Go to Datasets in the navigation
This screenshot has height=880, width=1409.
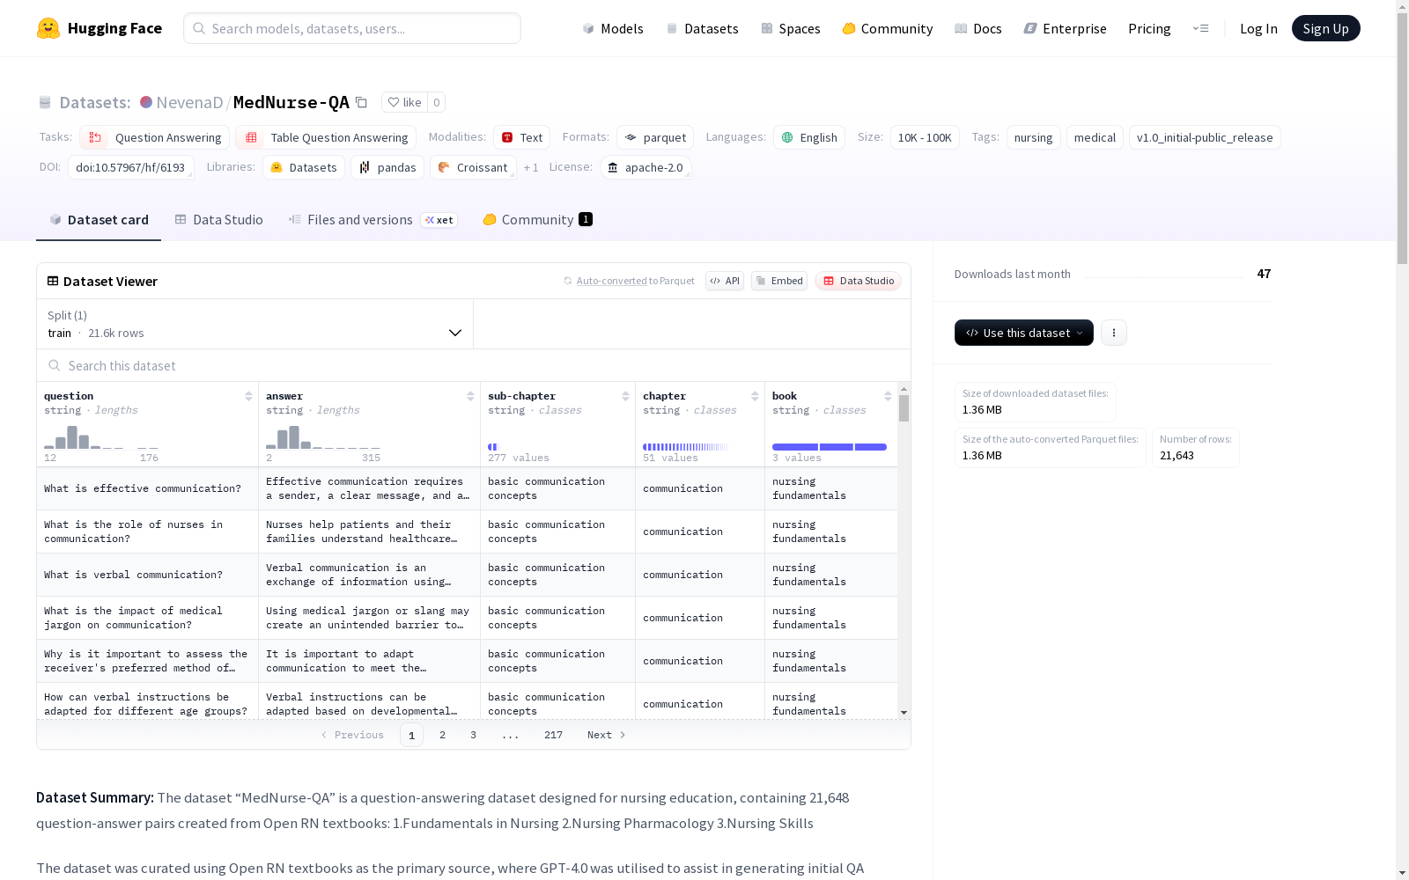(702, 28)
